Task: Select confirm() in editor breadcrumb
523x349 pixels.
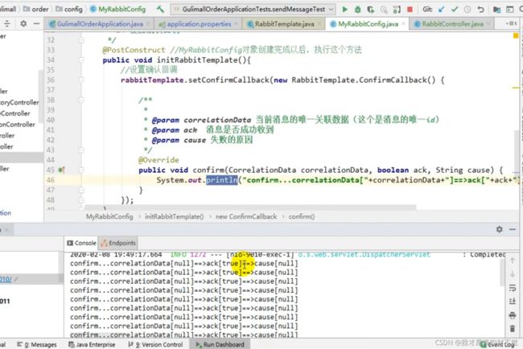Action: coord(302,216)
